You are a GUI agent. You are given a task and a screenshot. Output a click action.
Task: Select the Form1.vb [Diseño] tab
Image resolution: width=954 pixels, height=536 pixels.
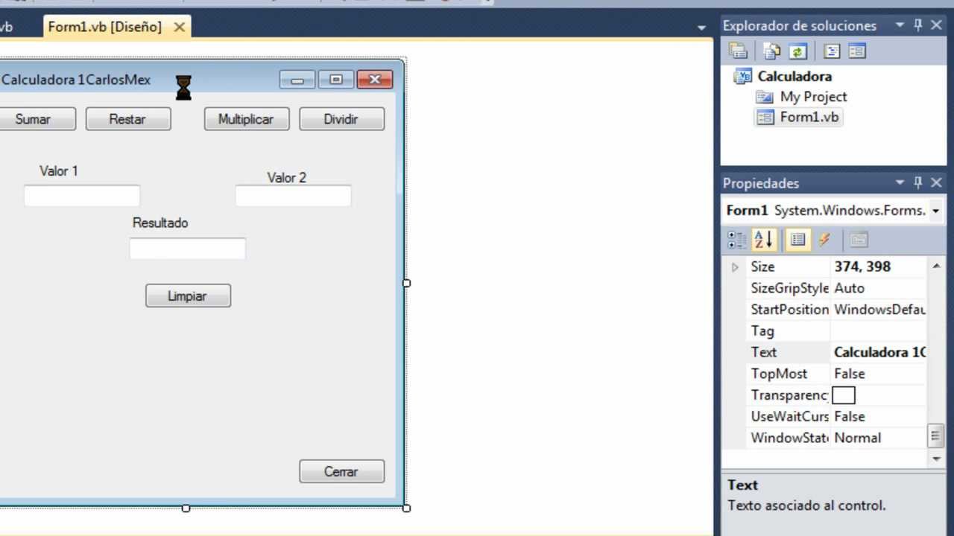[105, 27]
